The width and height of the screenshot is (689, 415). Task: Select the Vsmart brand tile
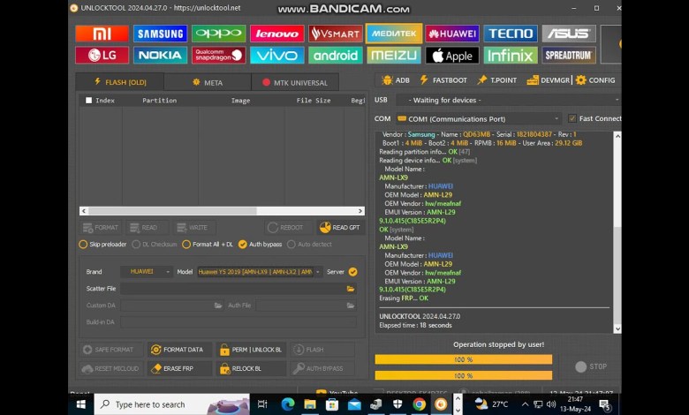click(336, 34)
